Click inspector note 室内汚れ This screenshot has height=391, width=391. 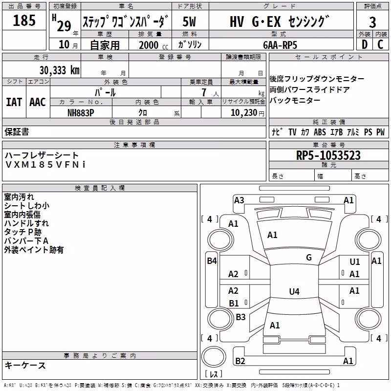pos(19,197)
